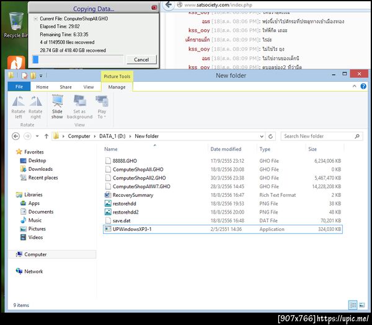Screen dimensions: 372x325
Task: Sort by the Type column
Action: point(265,149)
